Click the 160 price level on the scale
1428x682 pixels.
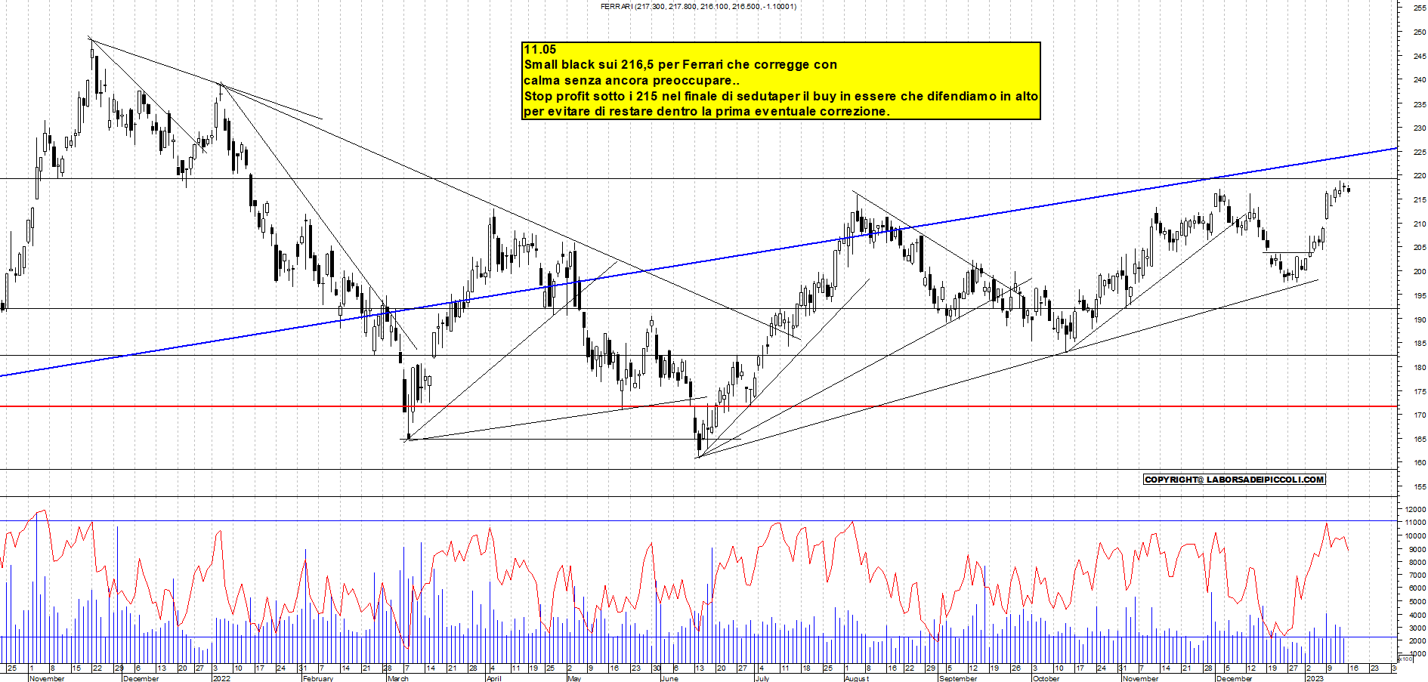click(1420, 463)
